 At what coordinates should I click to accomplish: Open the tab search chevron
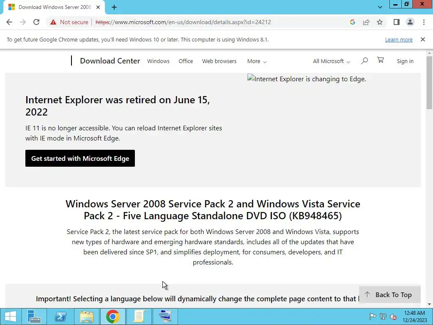pos(380,7)
